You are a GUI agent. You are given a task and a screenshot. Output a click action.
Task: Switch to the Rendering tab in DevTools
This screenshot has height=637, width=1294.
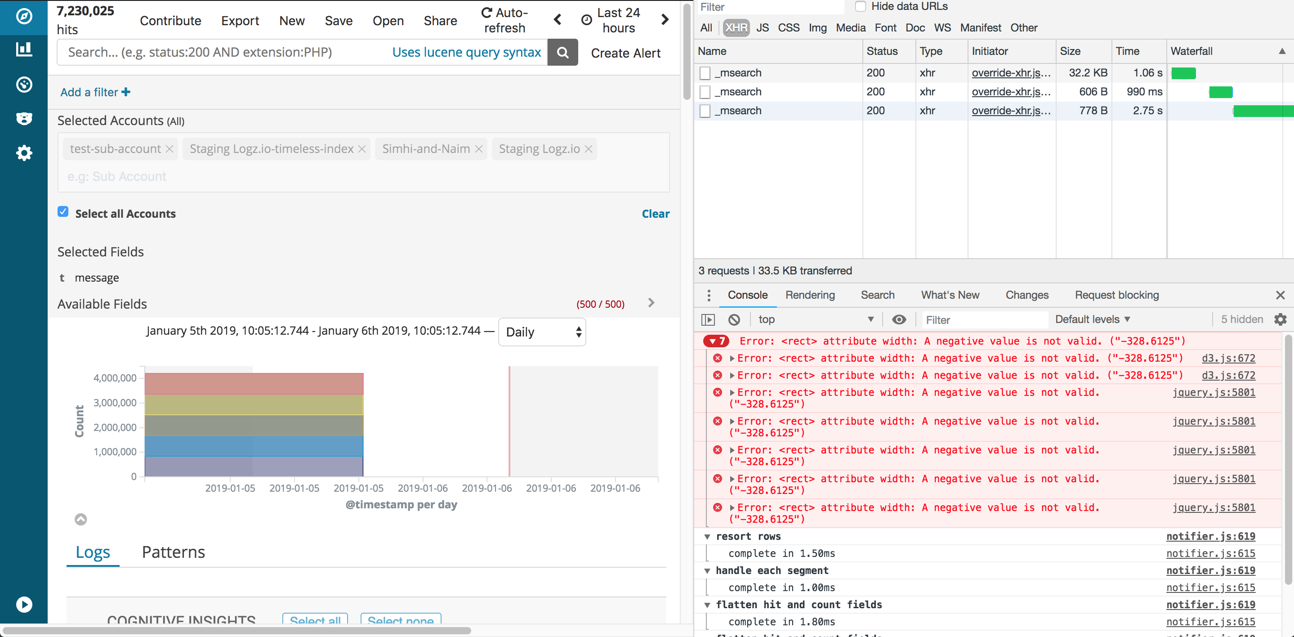tap(810, 295)
